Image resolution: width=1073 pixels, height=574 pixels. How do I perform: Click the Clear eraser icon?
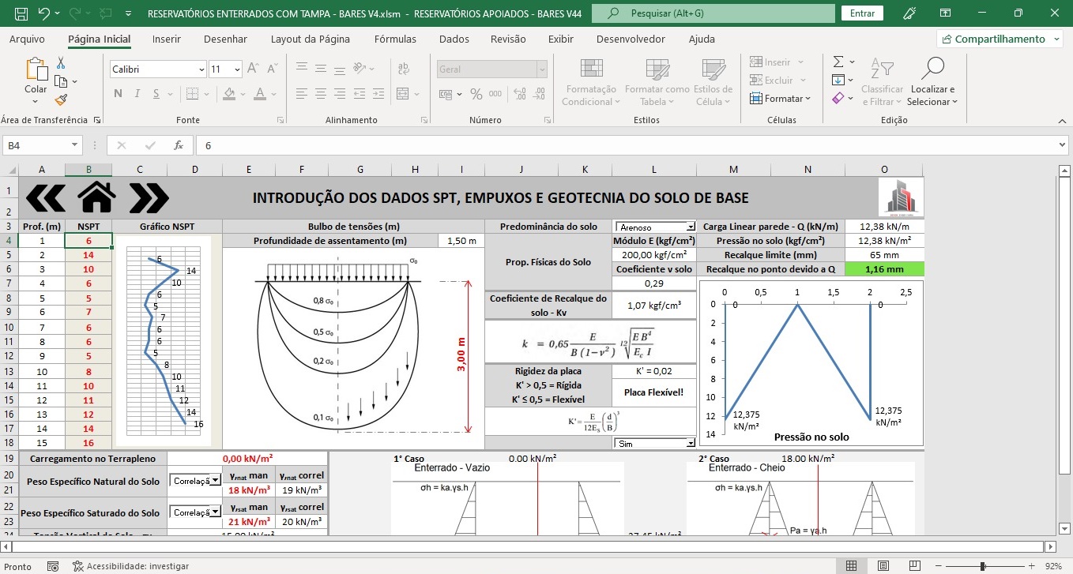pyautogui.click(x=838, y=99)
